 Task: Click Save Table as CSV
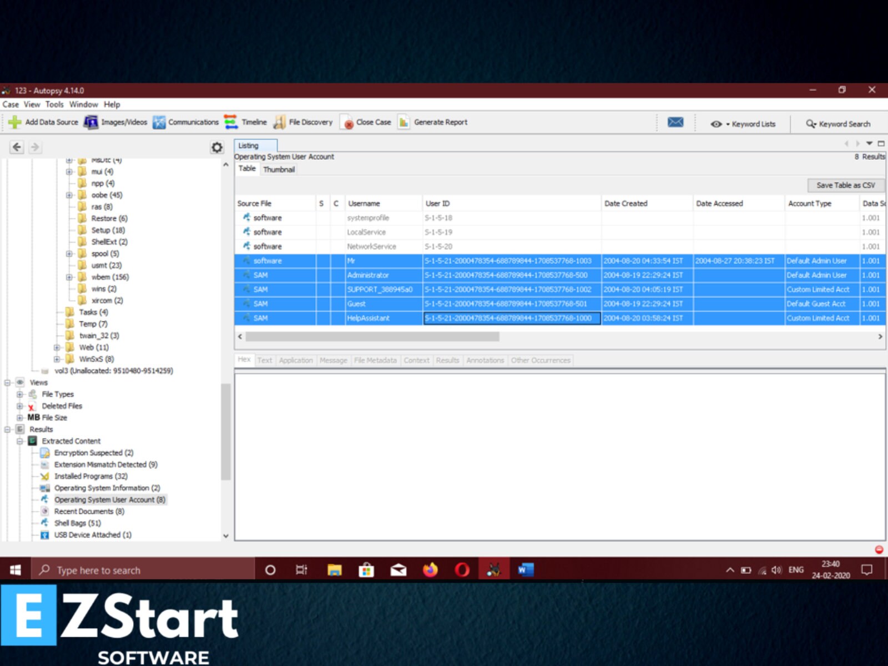click(x=845, y=185)
